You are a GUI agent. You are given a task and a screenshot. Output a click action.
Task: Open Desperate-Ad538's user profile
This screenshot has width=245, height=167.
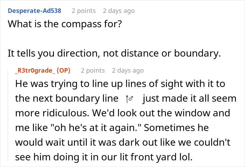tap(34, 11)
